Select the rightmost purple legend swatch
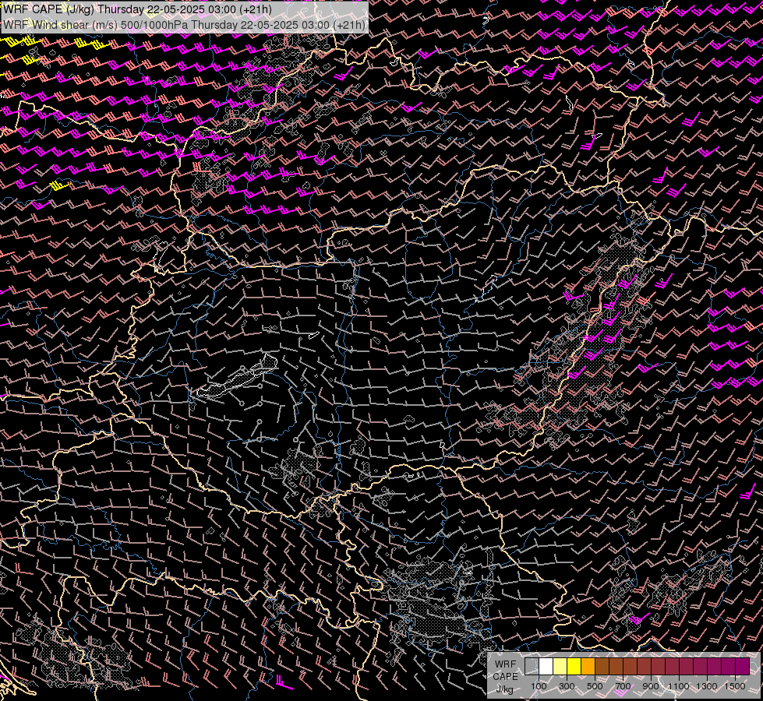 coord(743,667)
